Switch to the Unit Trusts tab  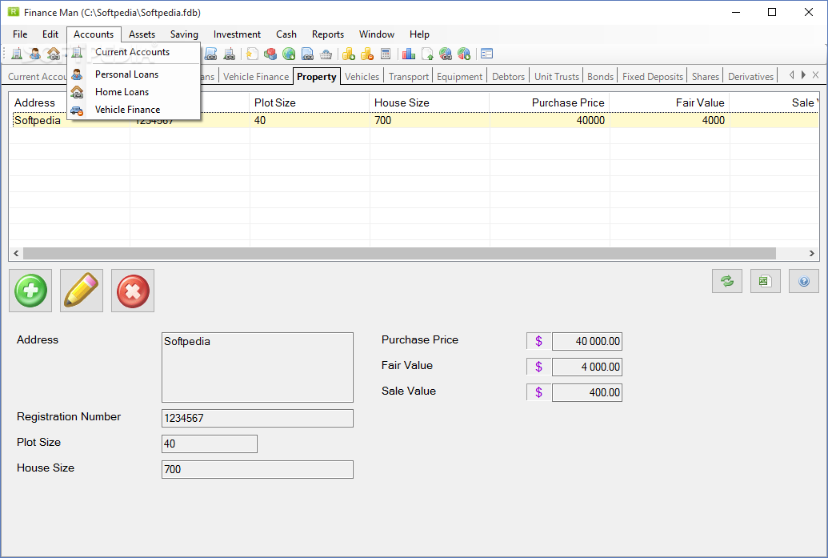click(557, 77)
